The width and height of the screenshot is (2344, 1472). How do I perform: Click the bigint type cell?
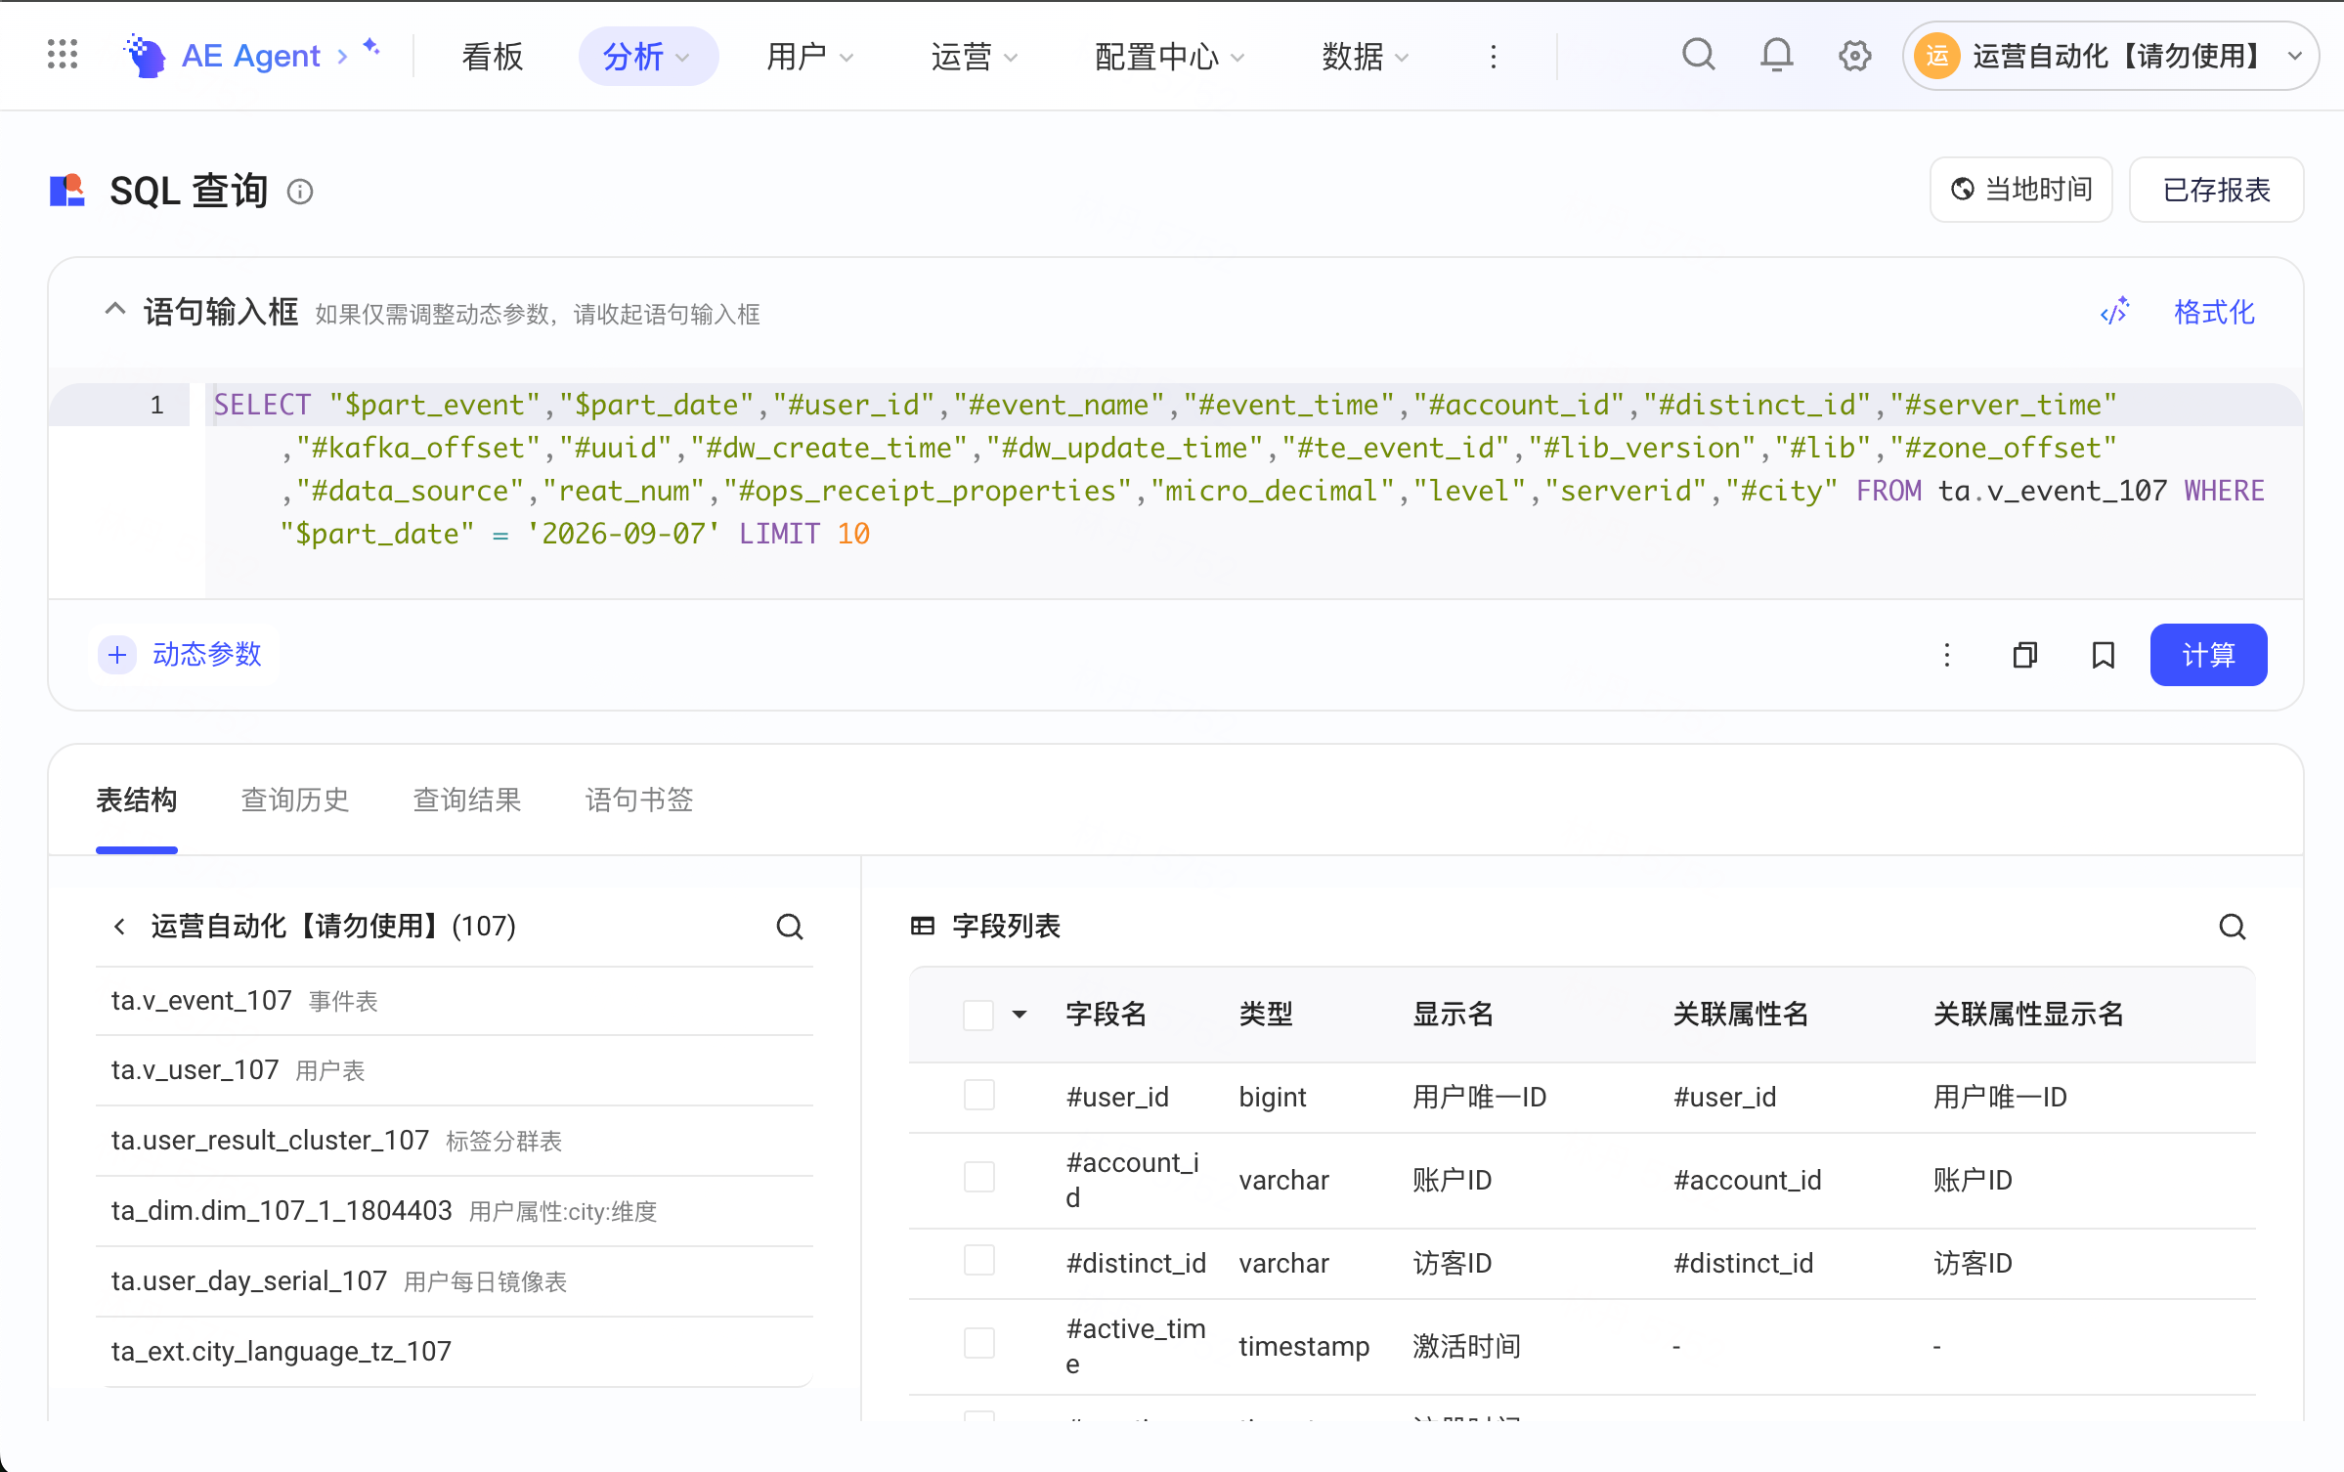point(1272,1097)
